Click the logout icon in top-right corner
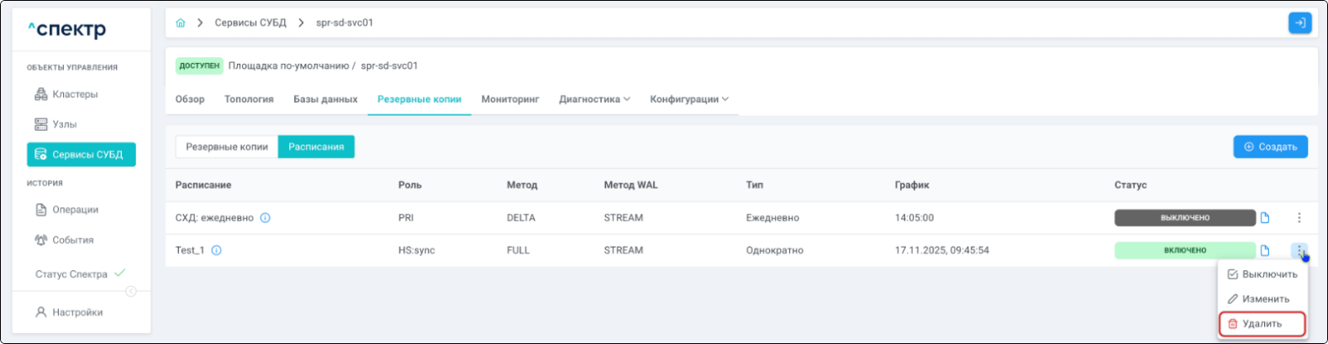 coord(1299,23)
